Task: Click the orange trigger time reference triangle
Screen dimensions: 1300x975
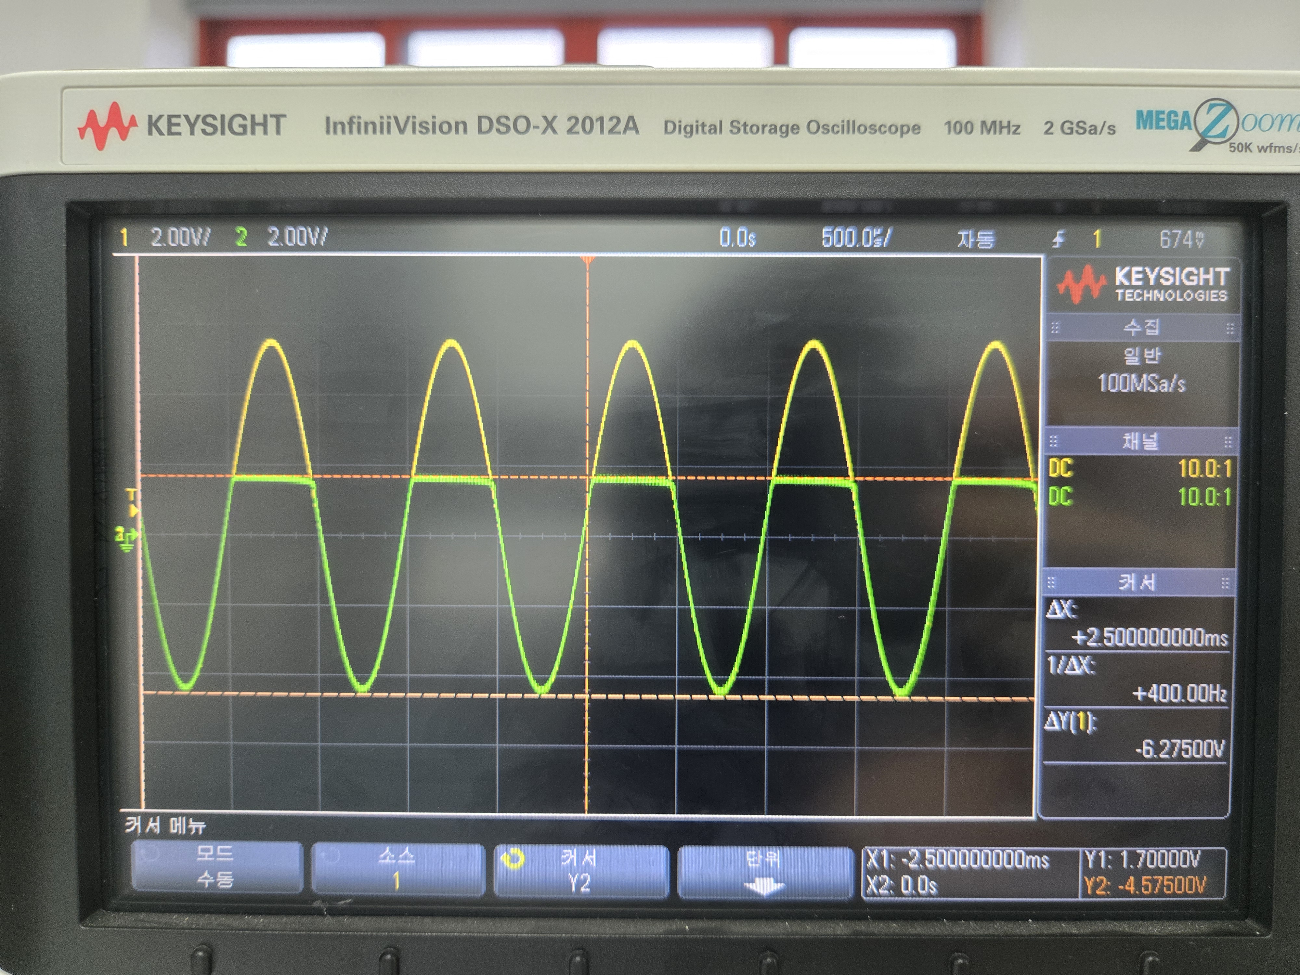Action: (x=587, y=259)
